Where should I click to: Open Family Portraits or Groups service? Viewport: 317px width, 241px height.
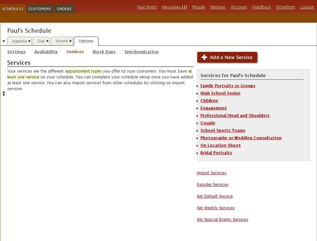click(228, 86)
